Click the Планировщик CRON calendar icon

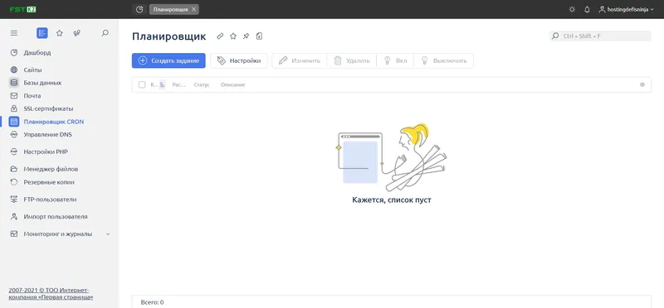pyautogui.click(x=14, y=122)
